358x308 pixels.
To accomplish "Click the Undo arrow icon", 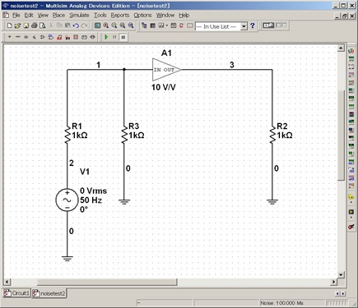I will (x=76, y=25).
